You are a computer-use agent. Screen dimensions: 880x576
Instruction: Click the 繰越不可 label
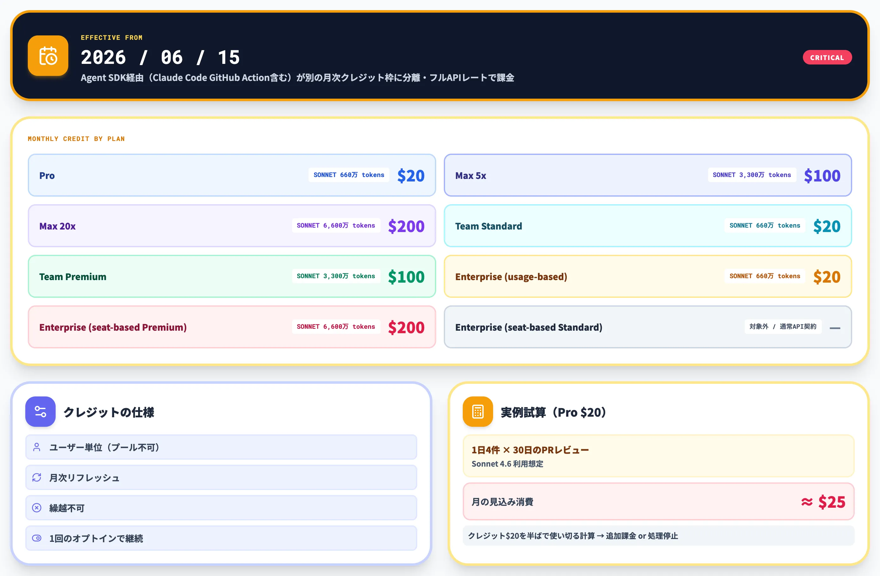(67, 508)
